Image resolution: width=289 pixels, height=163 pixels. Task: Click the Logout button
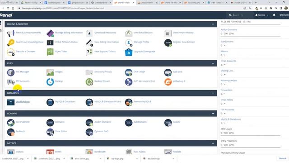tap(284, 15)
